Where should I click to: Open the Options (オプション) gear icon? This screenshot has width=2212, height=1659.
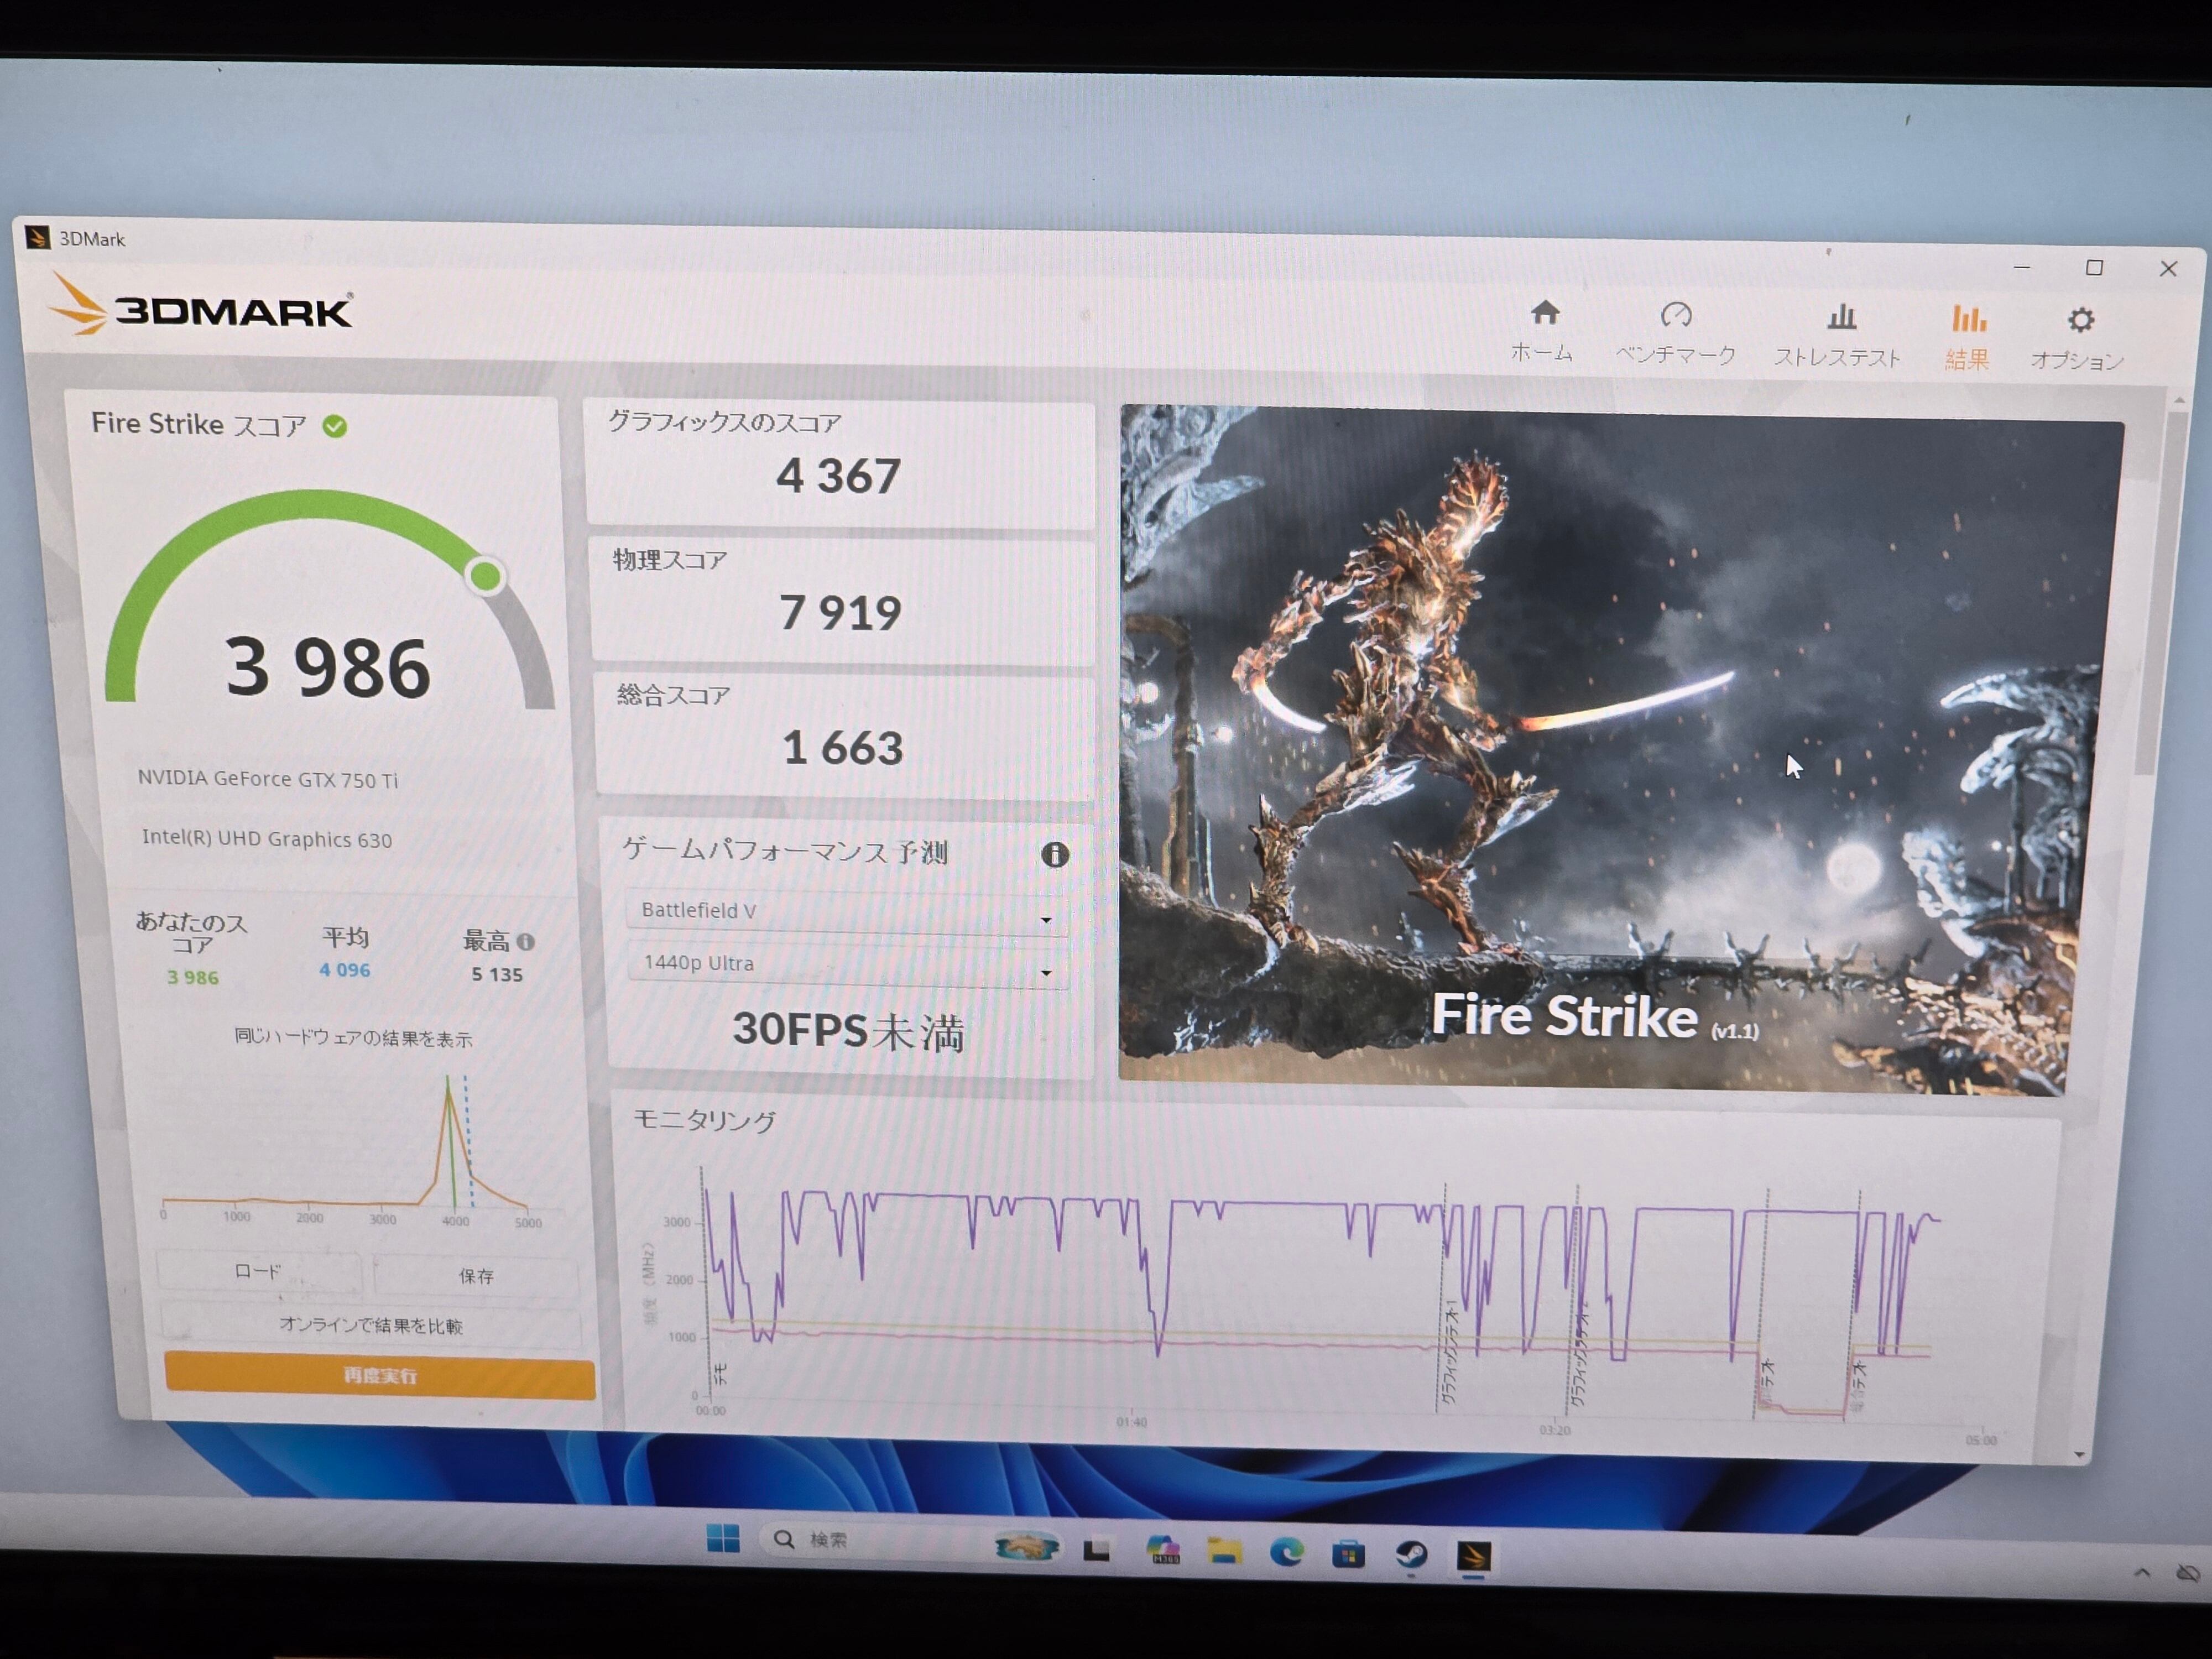pos(2080,321)
